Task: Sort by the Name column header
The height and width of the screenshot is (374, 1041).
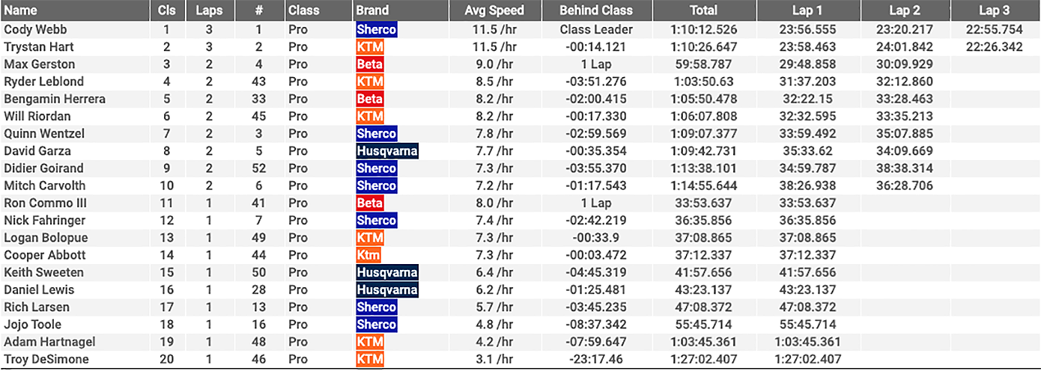Action: tap(20, 10)
